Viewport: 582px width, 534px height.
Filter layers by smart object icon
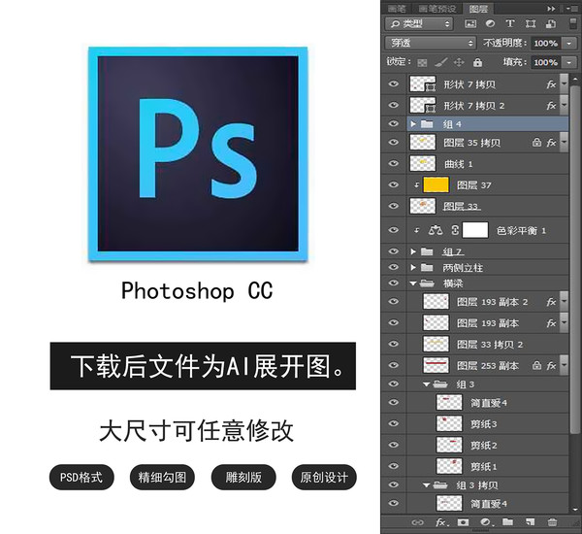point(550,23)
